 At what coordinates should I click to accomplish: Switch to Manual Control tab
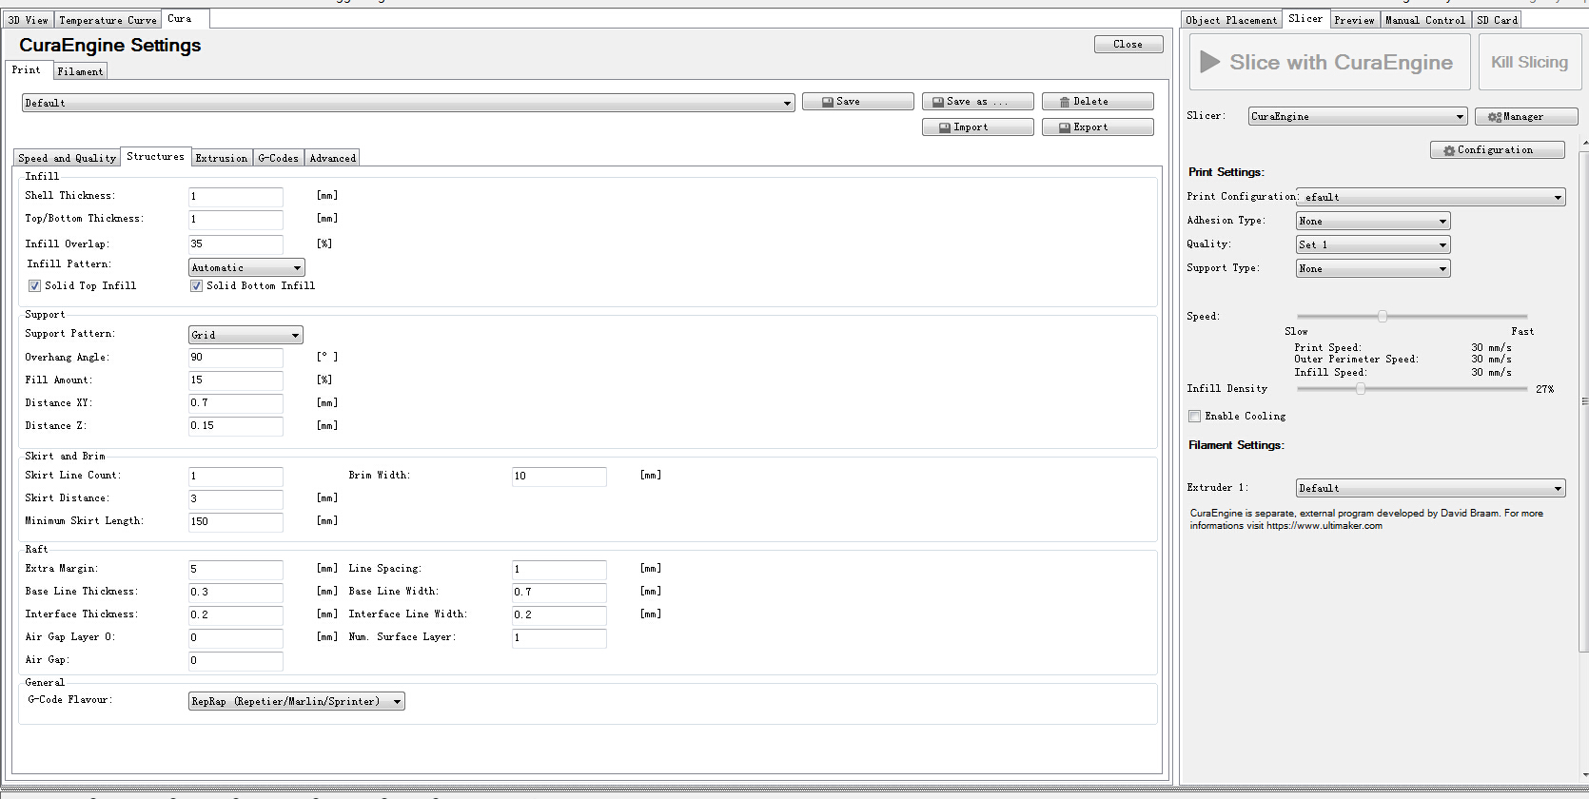tap(1425, 20)
